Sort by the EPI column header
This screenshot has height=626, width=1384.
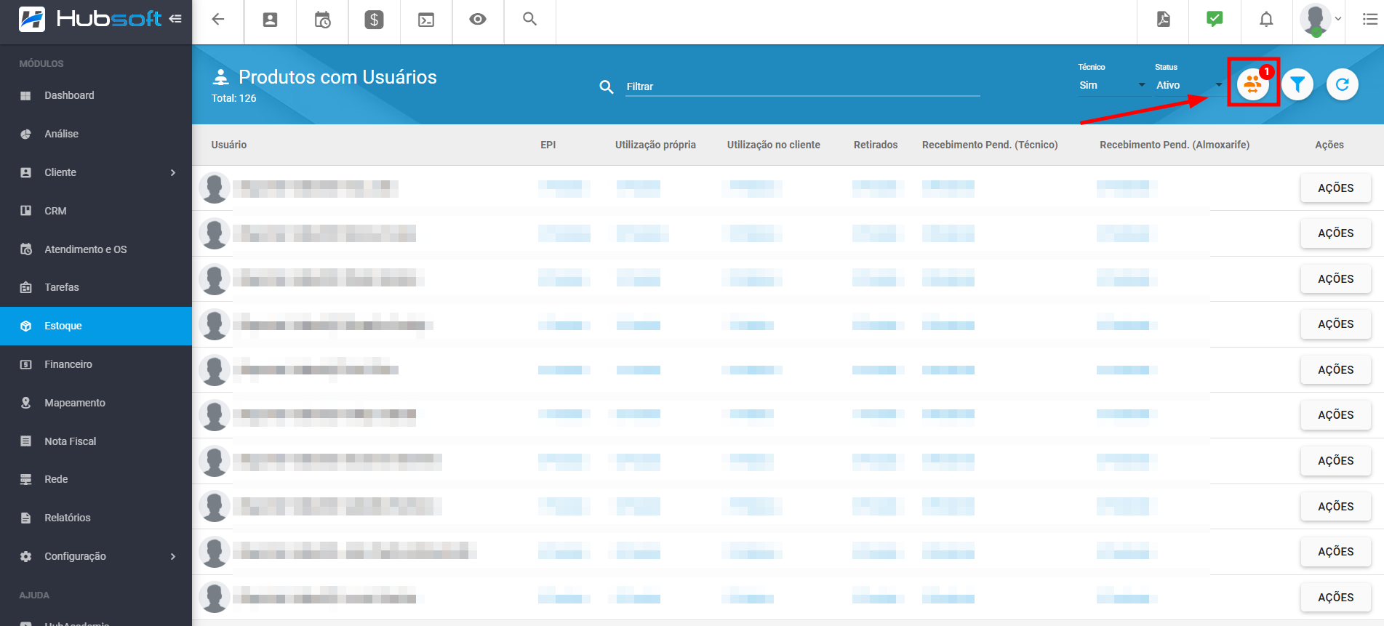tap(548, 145)
